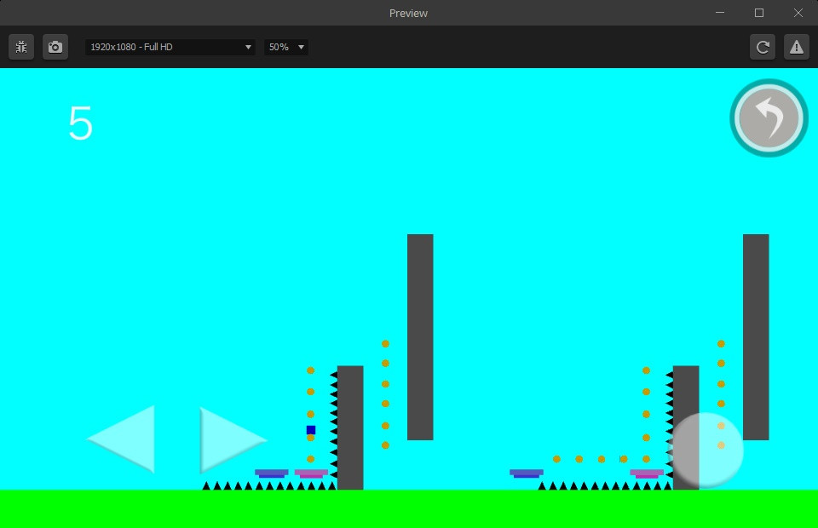Click the blue square player character
818x528 pixels.
point(311,430)
